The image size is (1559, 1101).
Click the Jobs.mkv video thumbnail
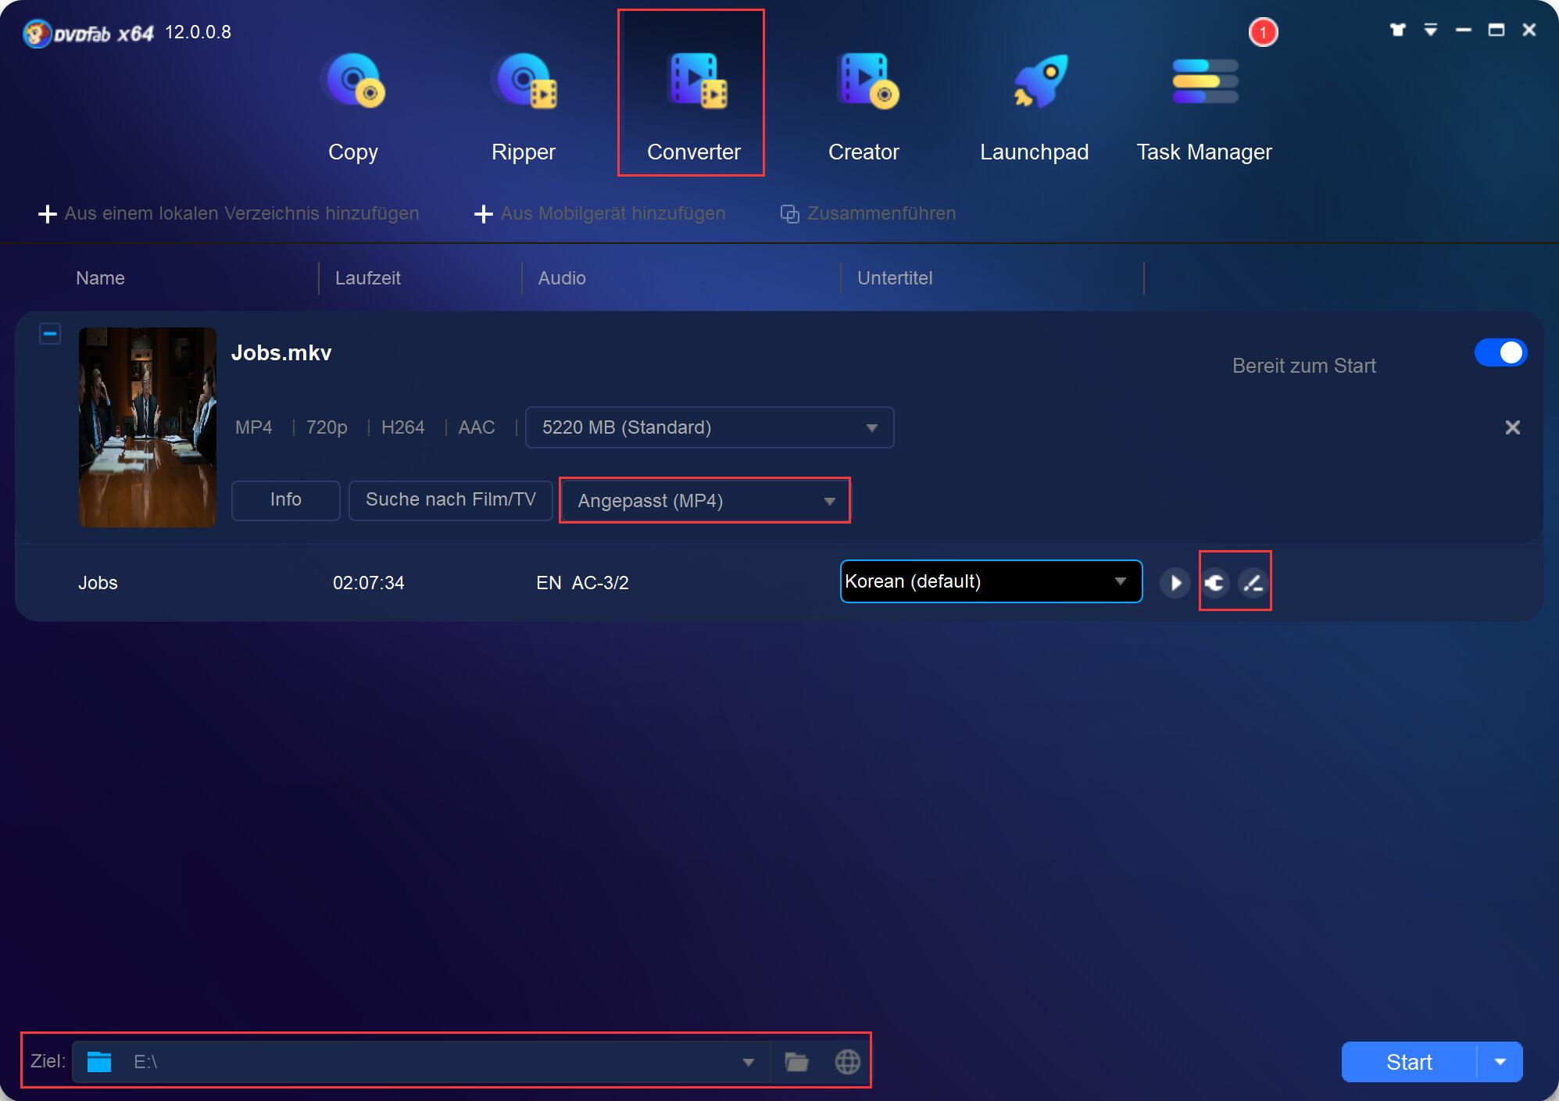[x=148, y=427]
